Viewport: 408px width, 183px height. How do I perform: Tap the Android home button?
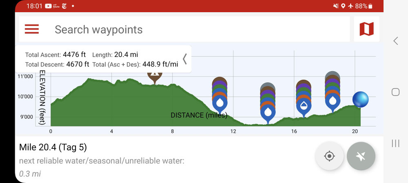(395, 92)
